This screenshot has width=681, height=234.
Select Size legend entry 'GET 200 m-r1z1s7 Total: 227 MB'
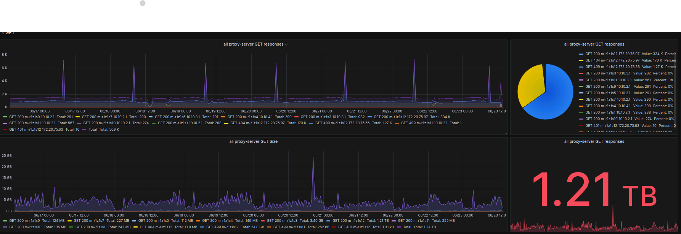[x=98, y=221]
